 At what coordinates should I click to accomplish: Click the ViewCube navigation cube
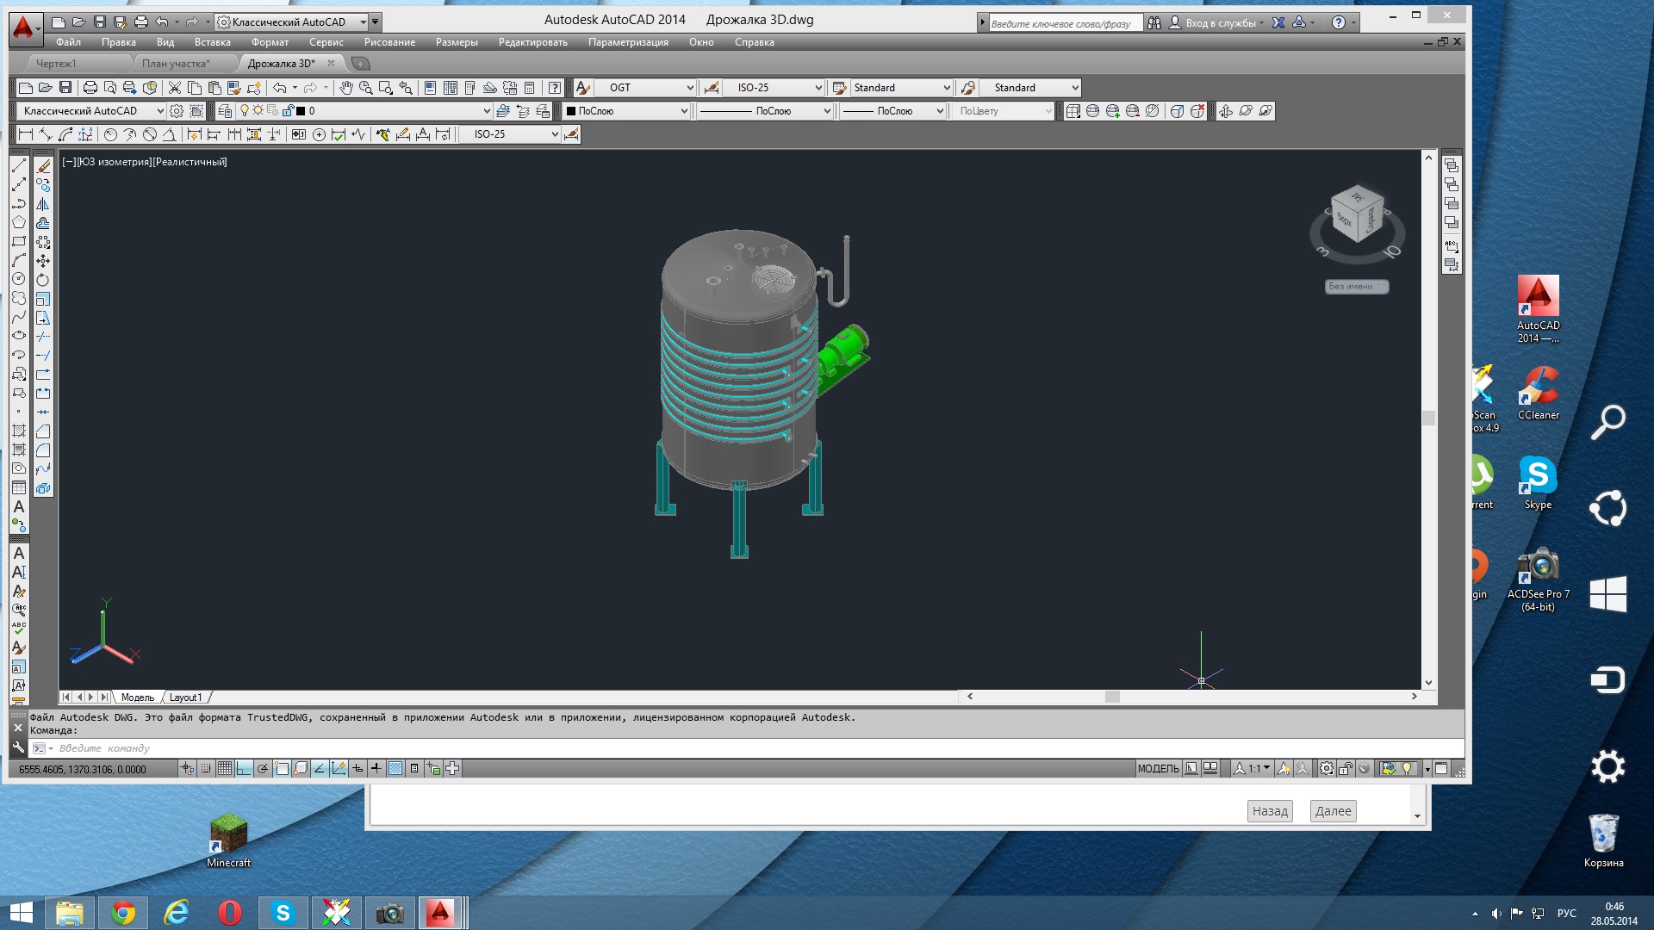[1357, 215]
